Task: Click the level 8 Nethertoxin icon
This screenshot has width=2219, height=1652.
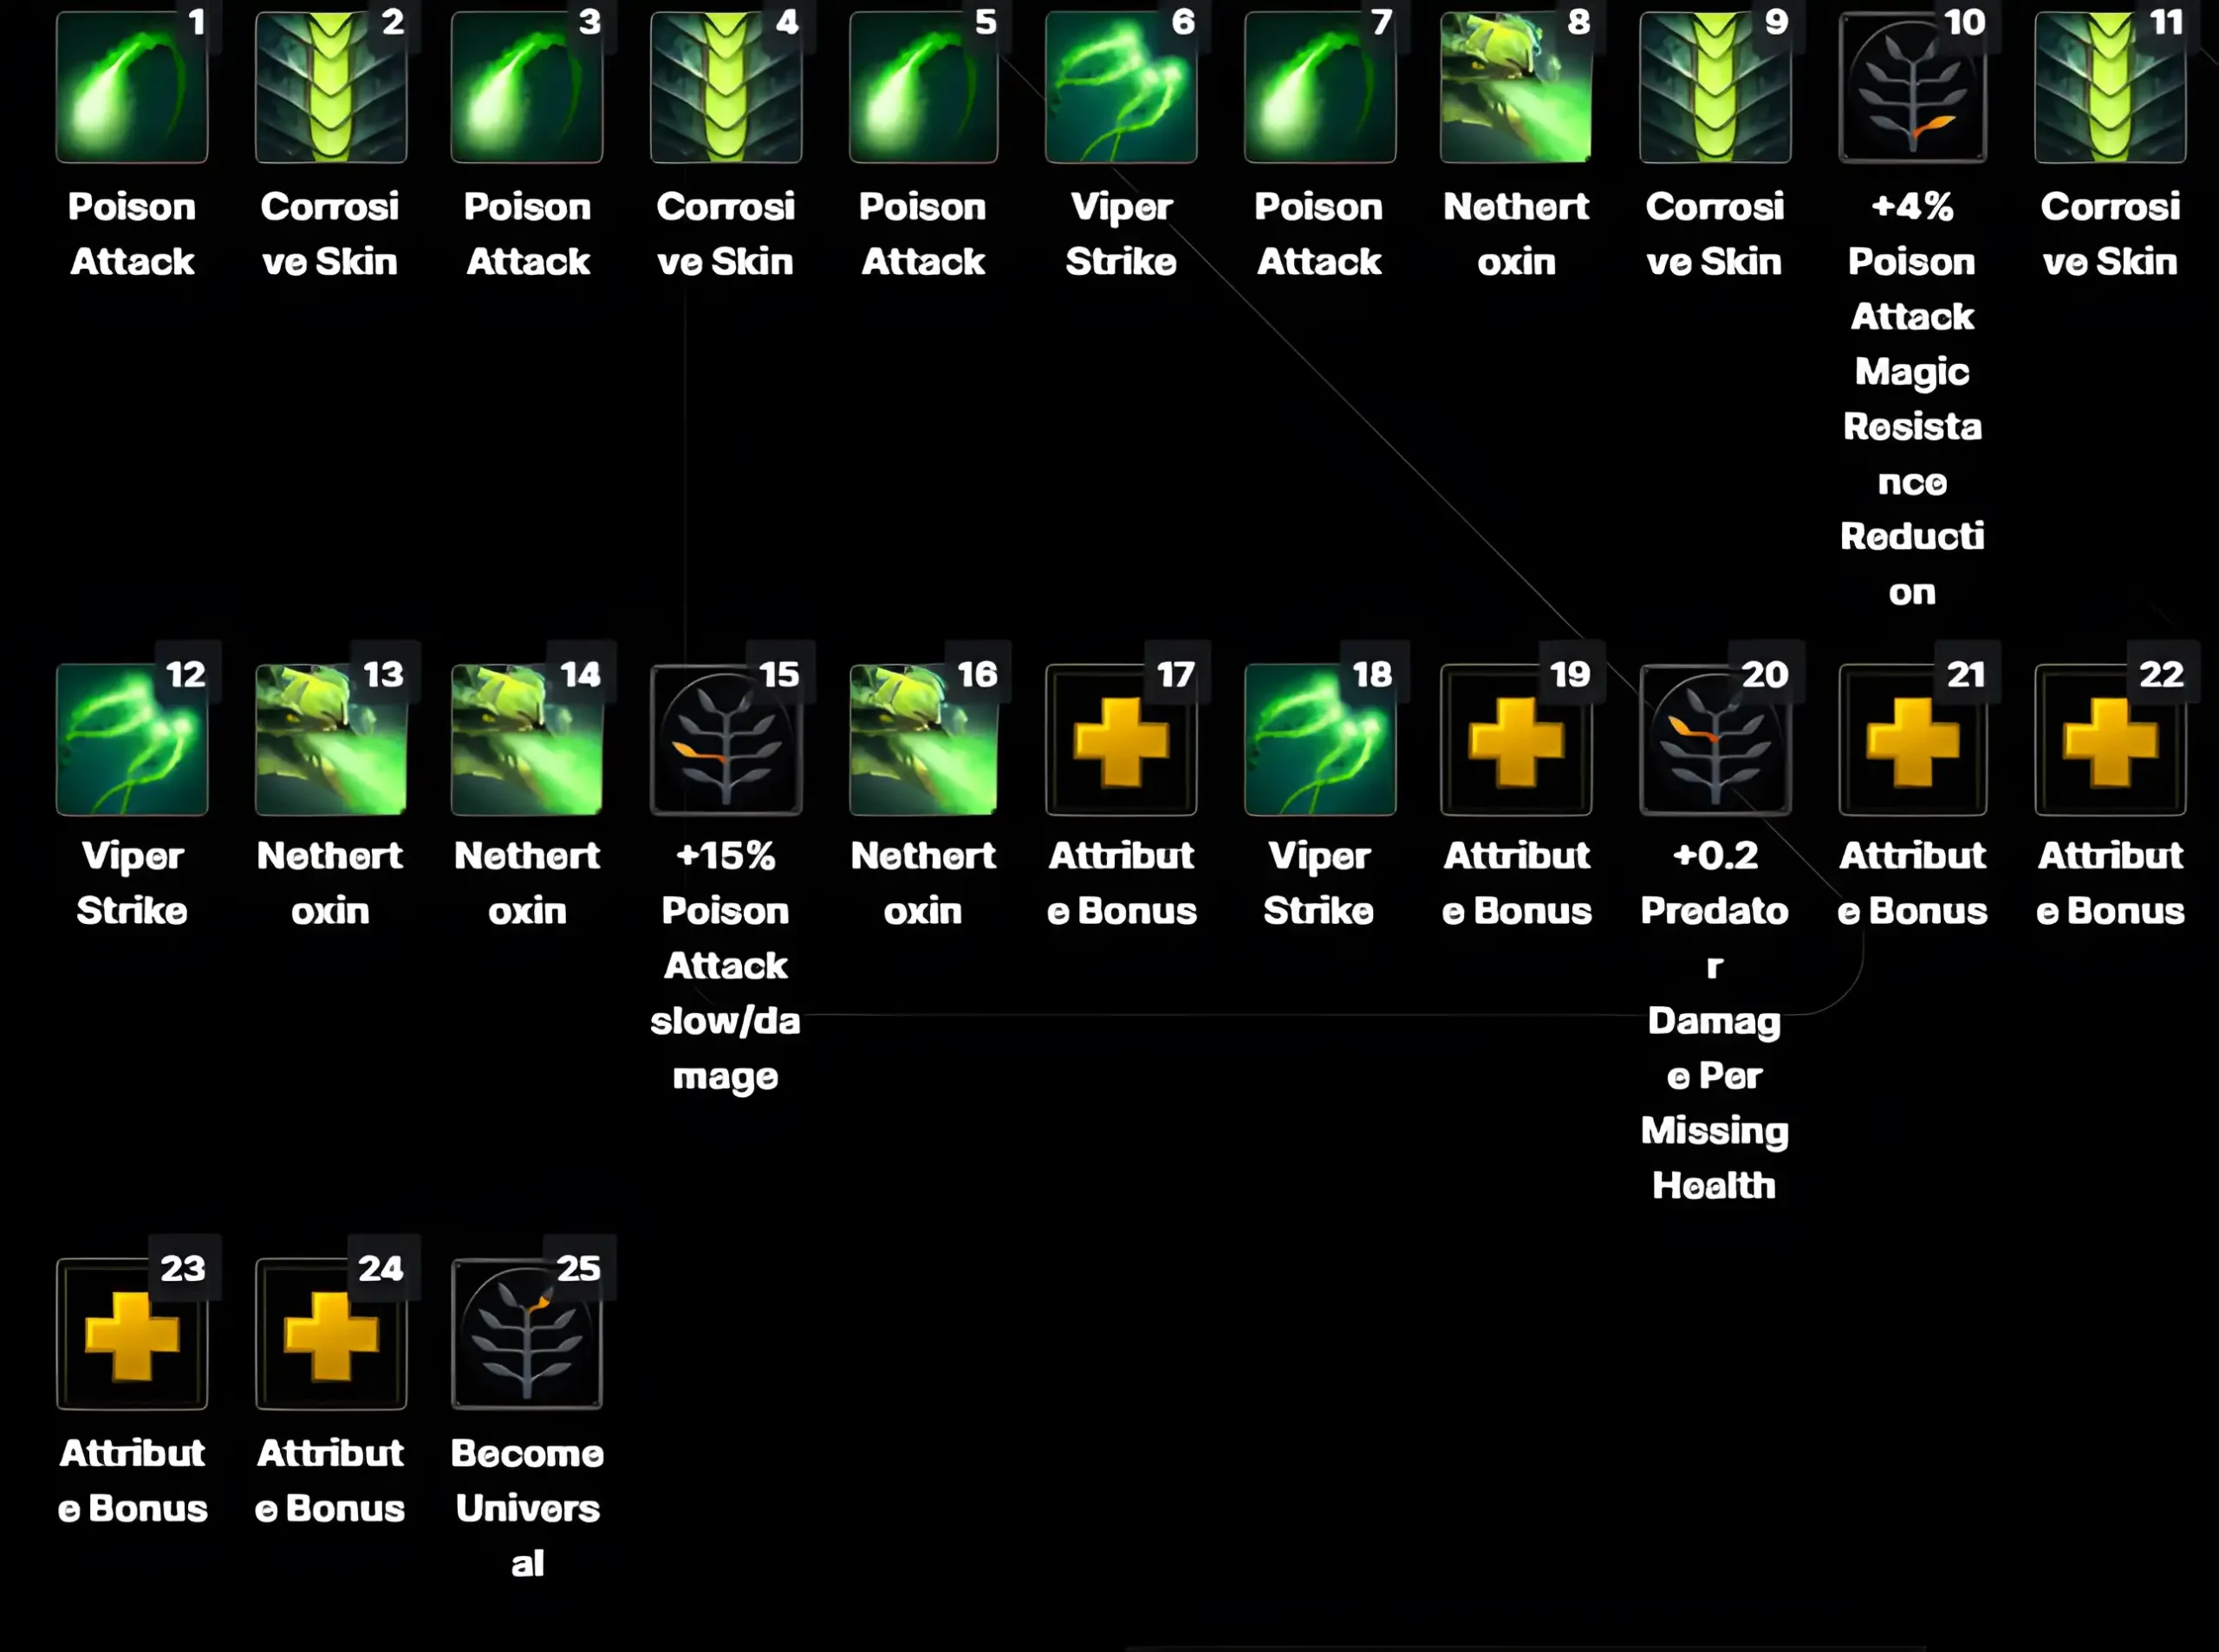Action: 1516,87
